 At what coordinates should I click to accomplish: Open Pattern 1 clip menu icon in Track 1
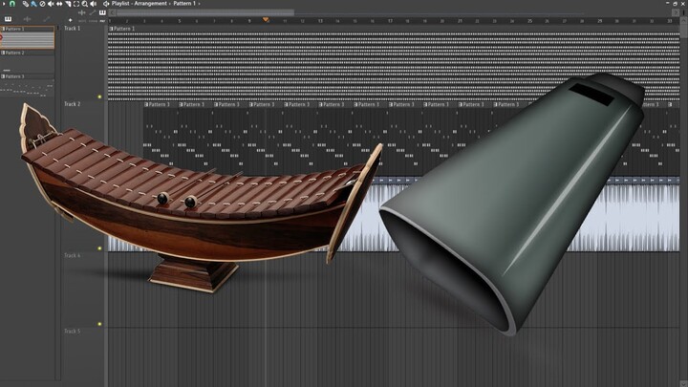click(112, 29)
